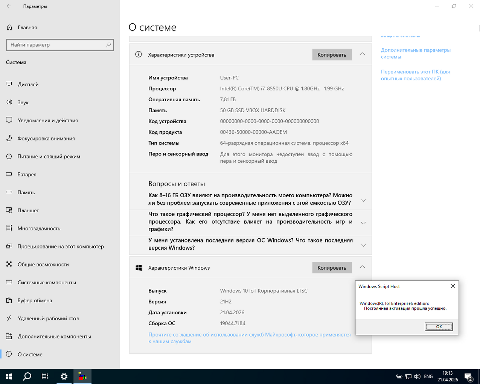Select О системе info icon in sidebar

click(x=9, y=354)
